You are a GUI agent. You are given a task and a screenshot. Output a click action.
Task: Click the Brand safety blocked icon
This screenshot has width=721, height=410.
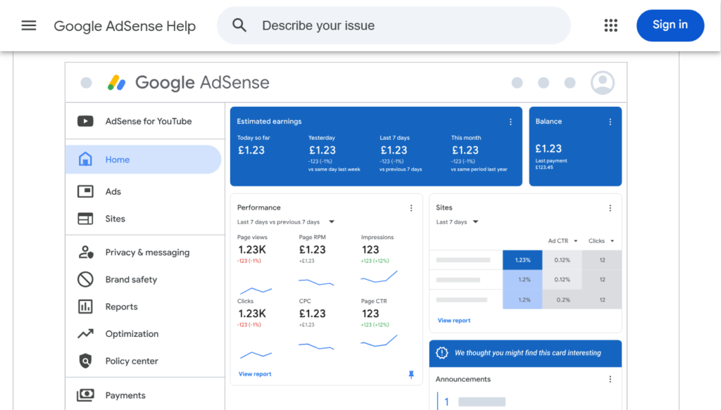pyautogui.click(x=85, y=279)
